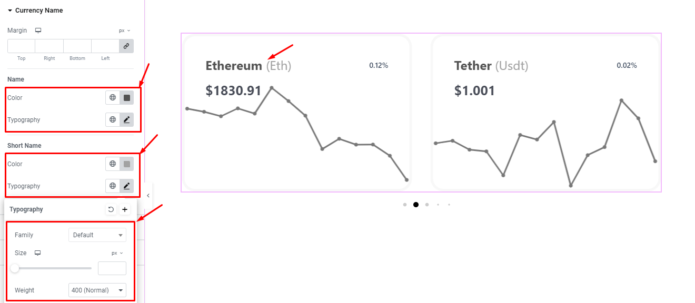695x303 pixels.
Task: Collapse the editor panel with side arrow
Action: pyautogui.click(x=148, y=196)
